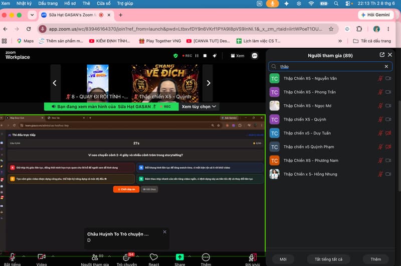Show next video thumbnails
This screenshot has height=266, width=401.
pyautogui.click(x=209, y=83)
